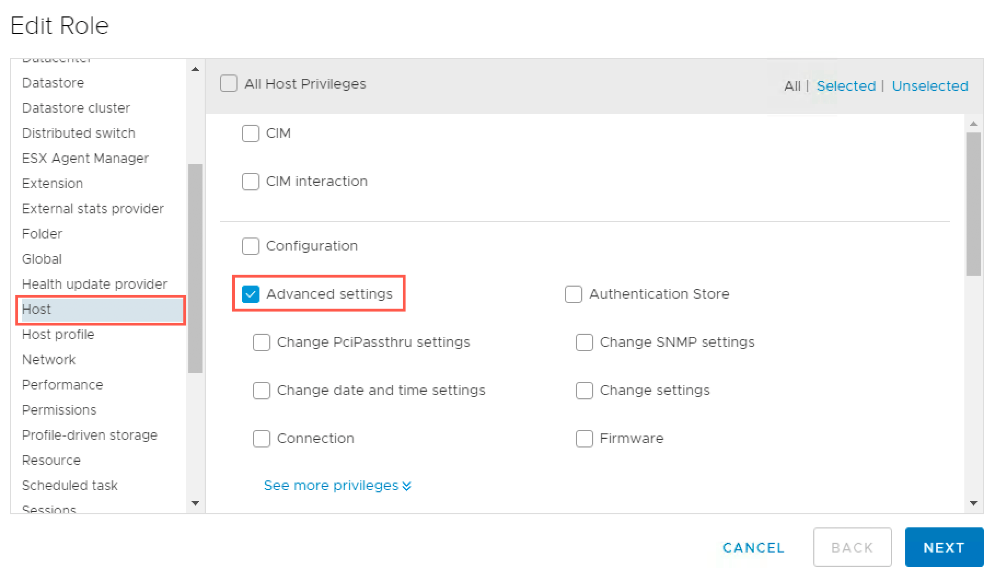This screenshot has width=995, height=581.
Task: Select the Permissions category
Action: pos(59,409)
